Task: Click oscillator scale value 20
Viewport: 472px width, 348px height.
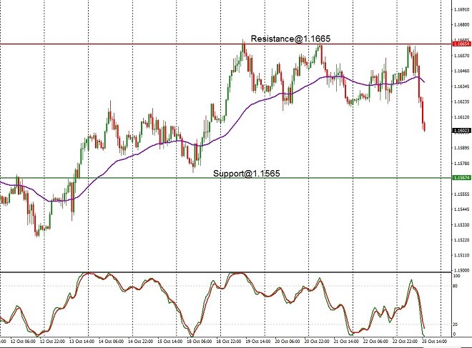Action: [456, 324]
